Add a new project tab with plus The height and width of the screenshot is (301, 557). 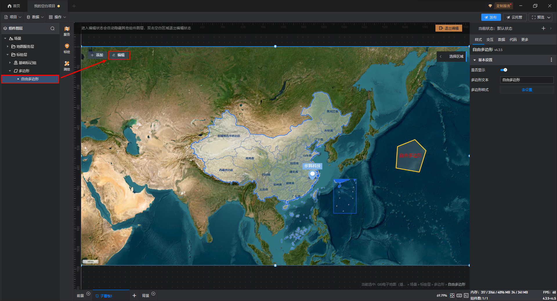[x=74, y=6]
